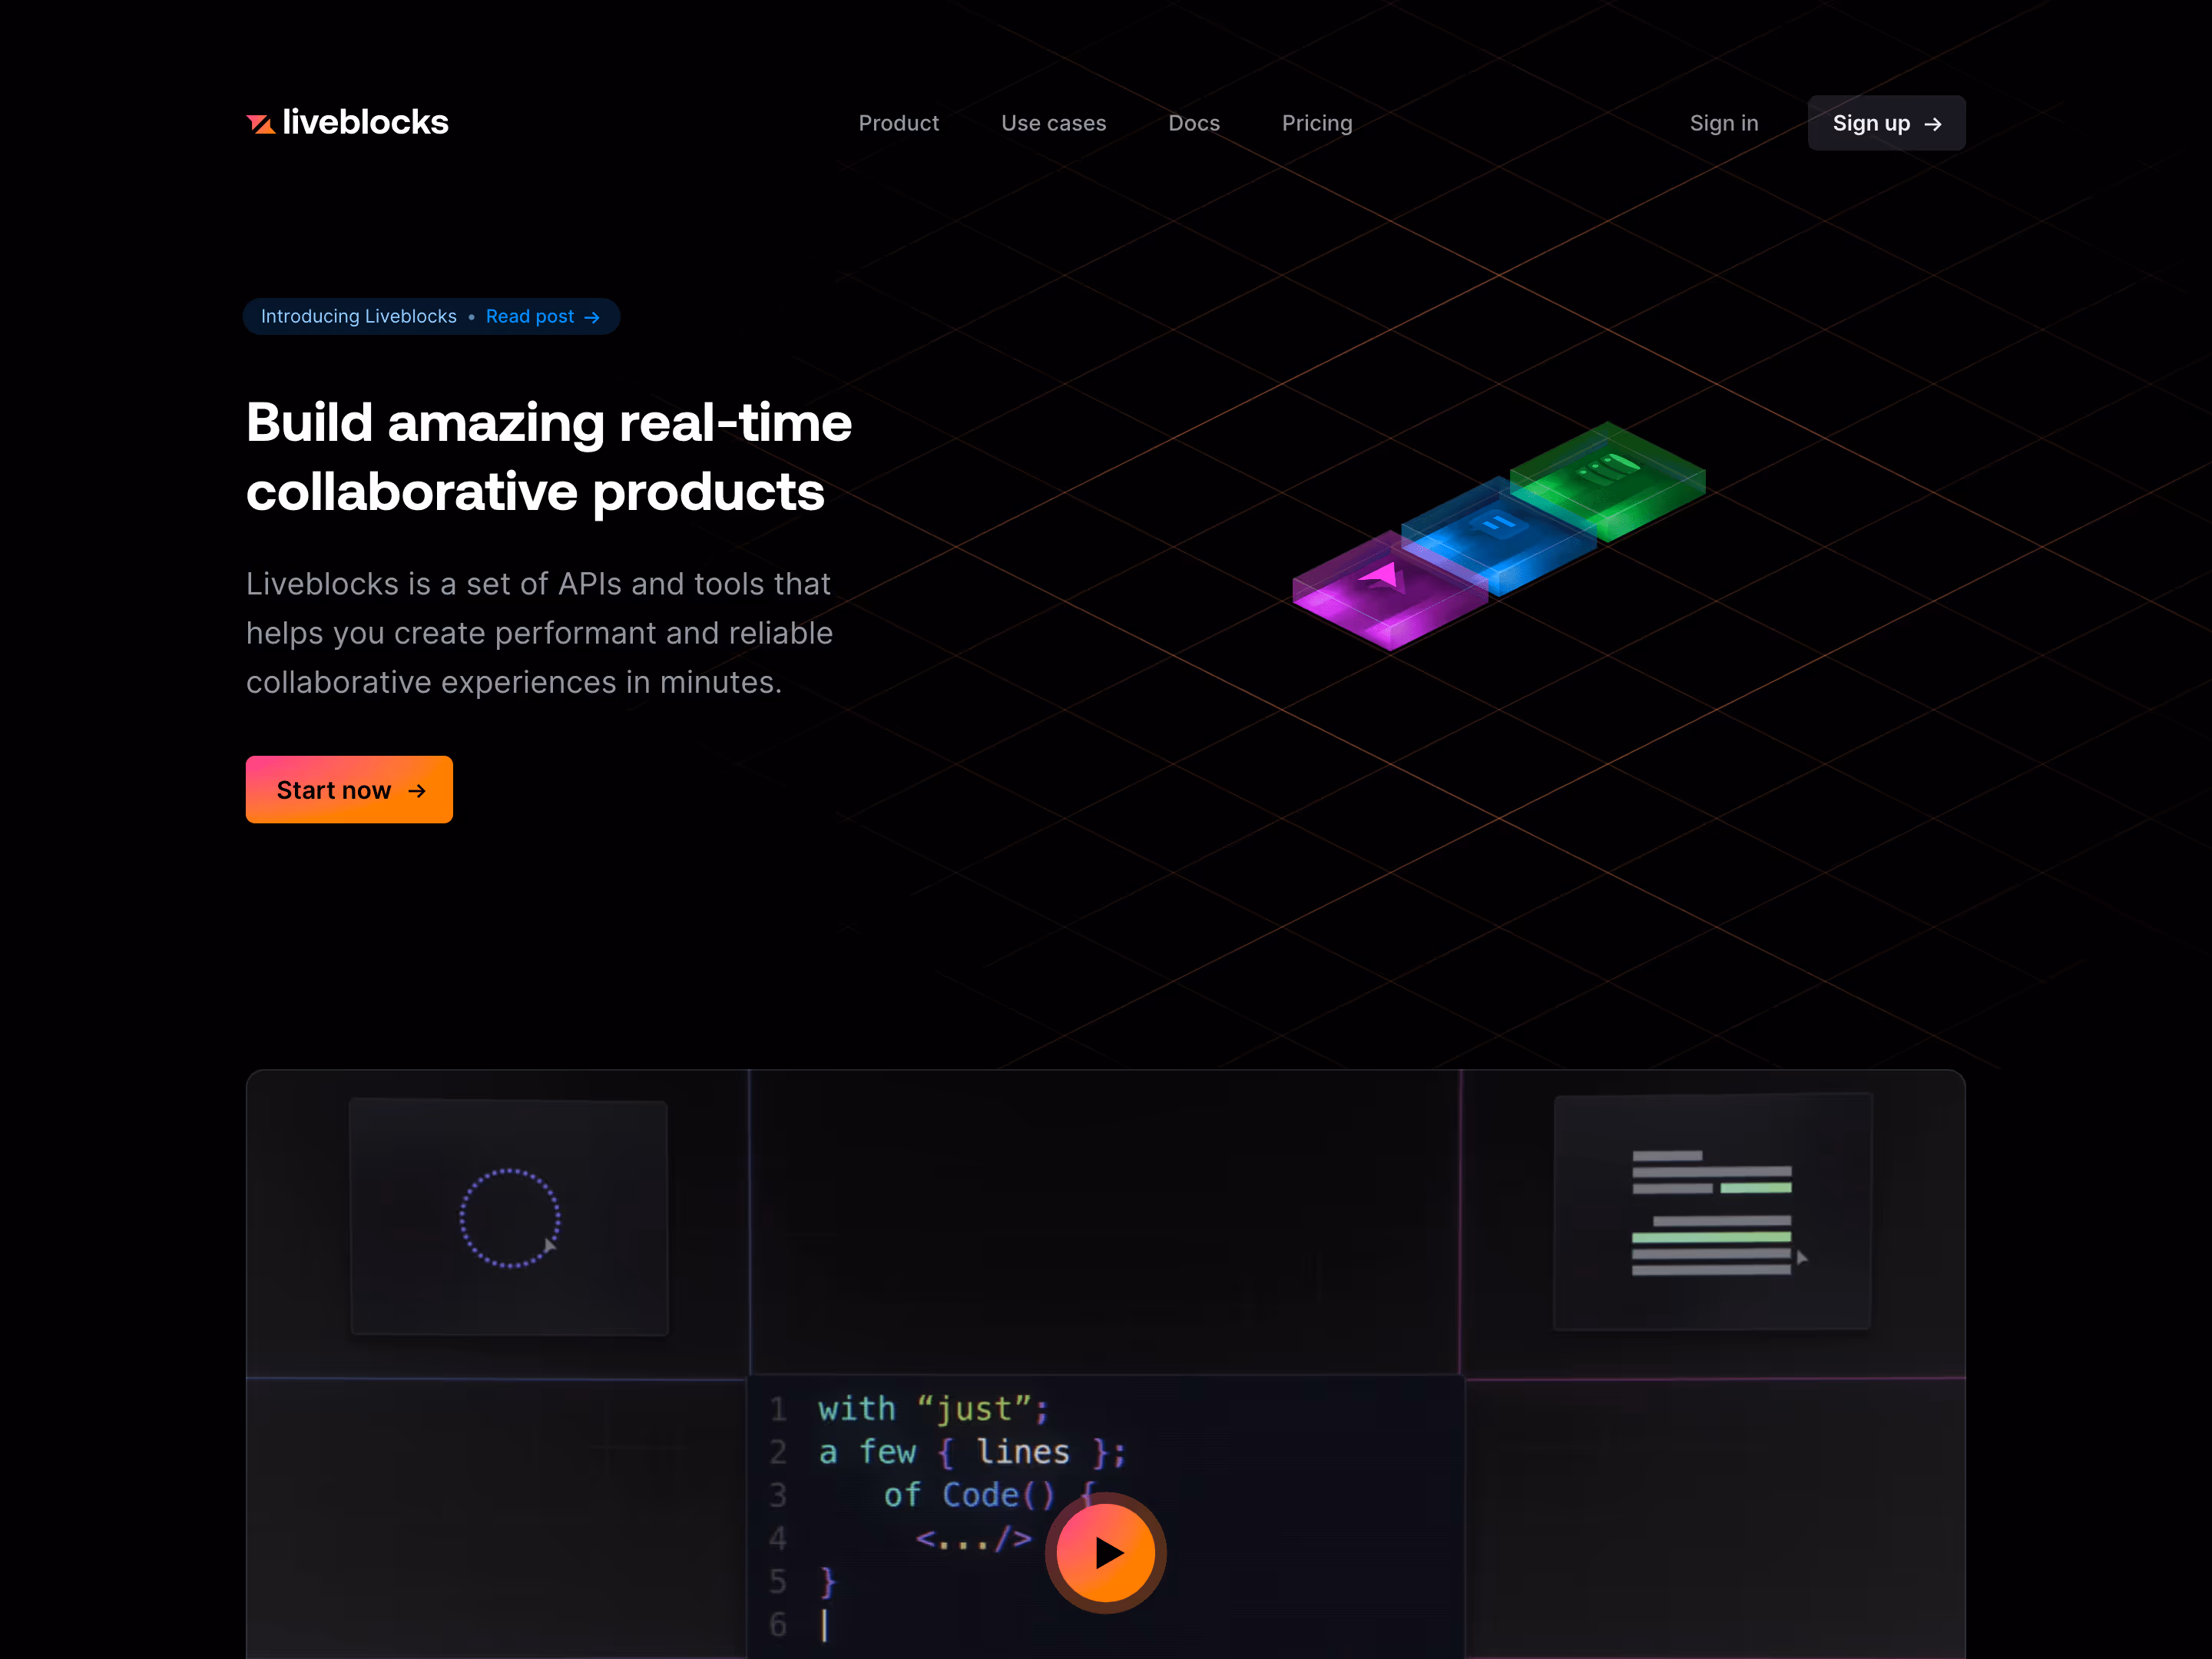Start playback of the code demo
Viewport: 2212px width, 1659px height.
pyautogui.click(x=1105, y=1552)
